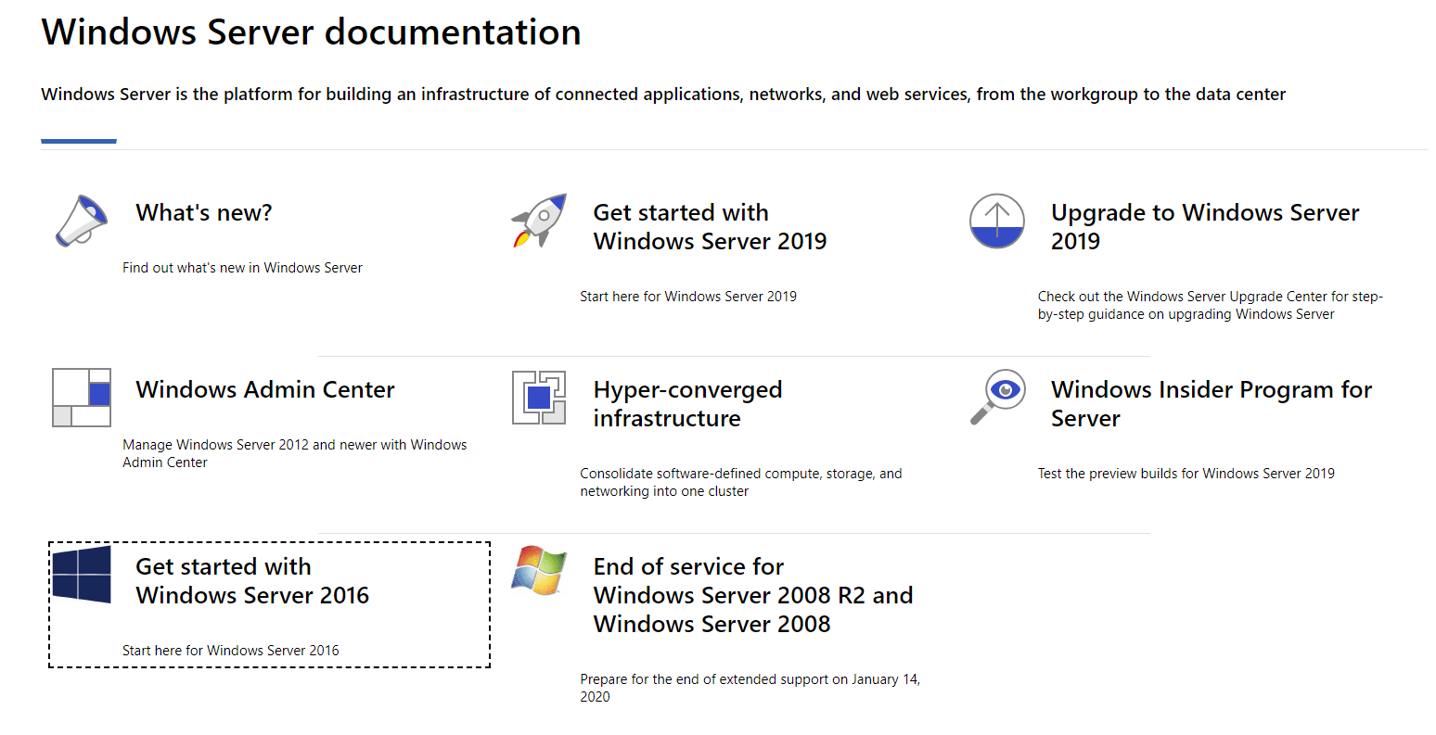Click 'Start here for Windows Server 2016' text
The image size is (1436, 735).
click(231, 651)
